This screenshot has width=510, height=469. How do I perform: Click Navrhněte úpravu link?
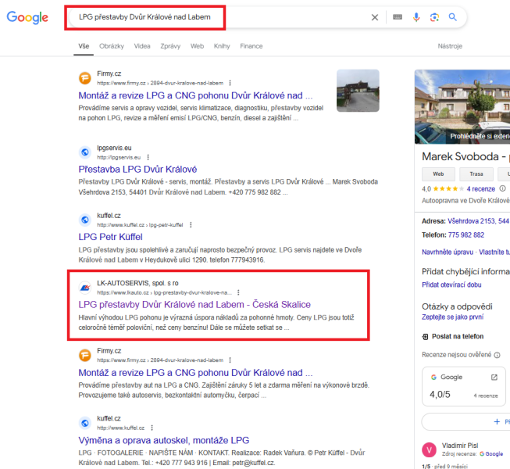(448, 252)
